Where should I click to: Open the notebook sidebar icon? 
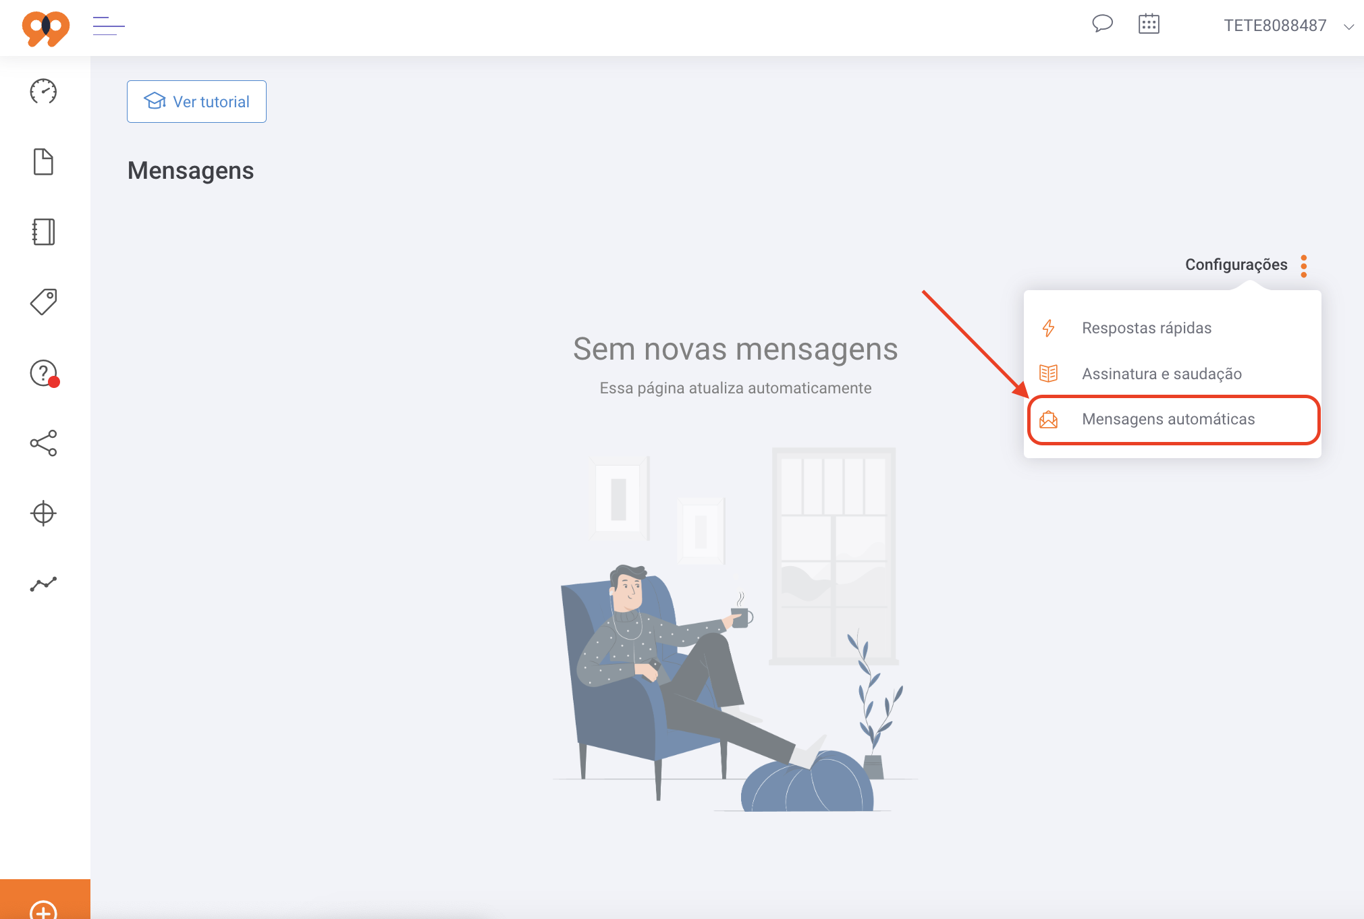pyautogui.click(x=43, y=232)
